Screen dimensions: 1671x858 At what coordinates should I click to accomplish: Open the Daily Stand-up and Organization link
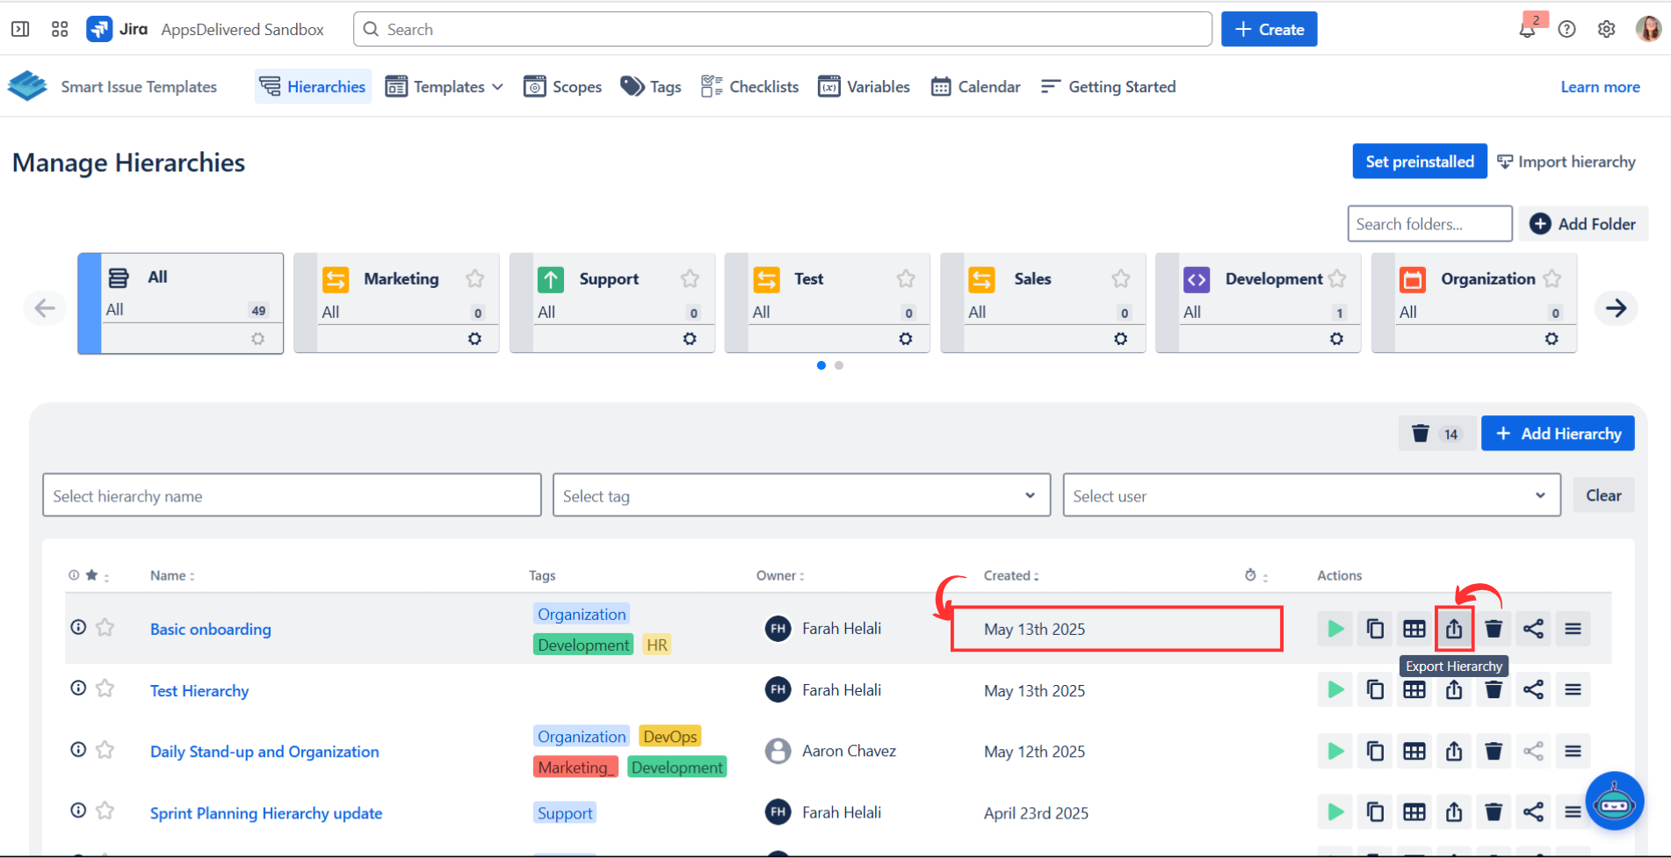[264, 752]
